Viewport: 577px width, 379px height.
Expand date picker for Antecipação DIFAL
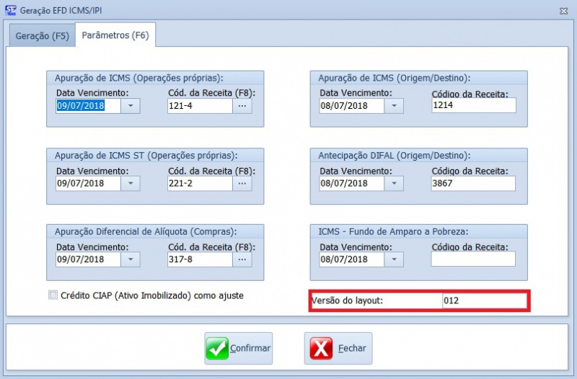tap(394, 183)
